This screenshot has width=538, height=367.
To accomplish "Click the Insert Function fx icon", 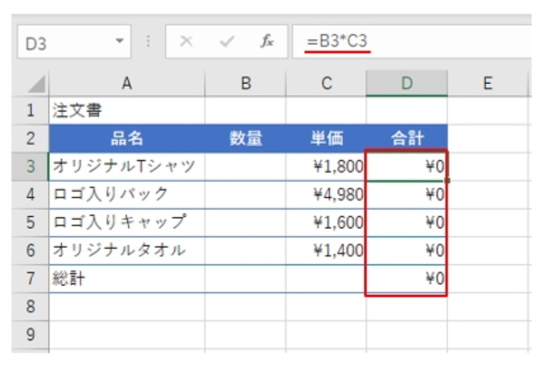I will [x=267, y=42].
